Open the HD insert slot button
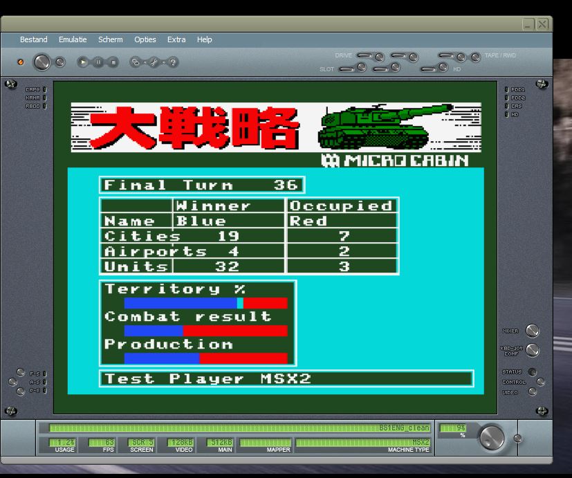Image resolution: width=572 pixels, height=478 pixels. coord(429,69)
